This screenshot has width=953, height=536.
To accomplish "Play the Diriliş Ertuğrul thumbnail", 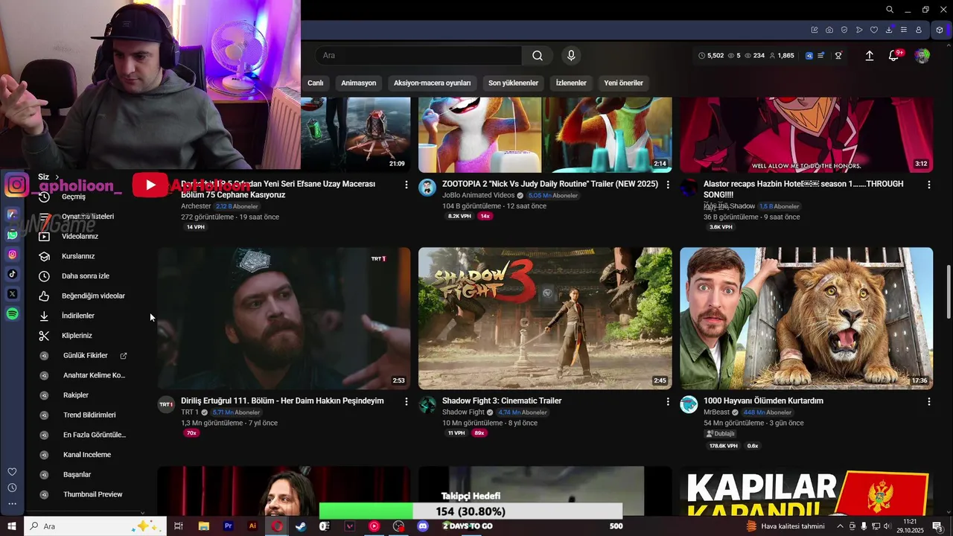I will pyautogui.click(x=284, y=318).
